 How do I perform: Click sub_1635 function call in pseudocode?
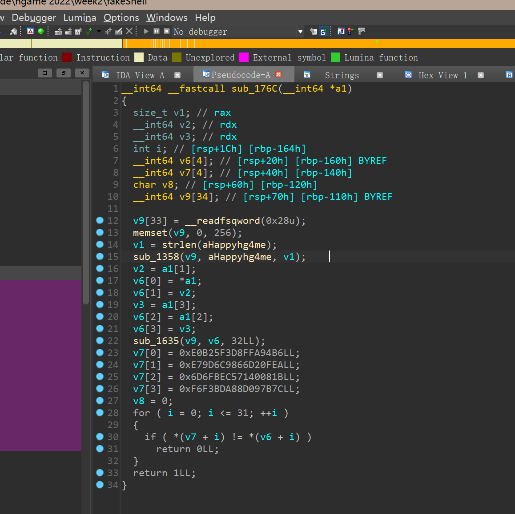click(x=156, y=341)
